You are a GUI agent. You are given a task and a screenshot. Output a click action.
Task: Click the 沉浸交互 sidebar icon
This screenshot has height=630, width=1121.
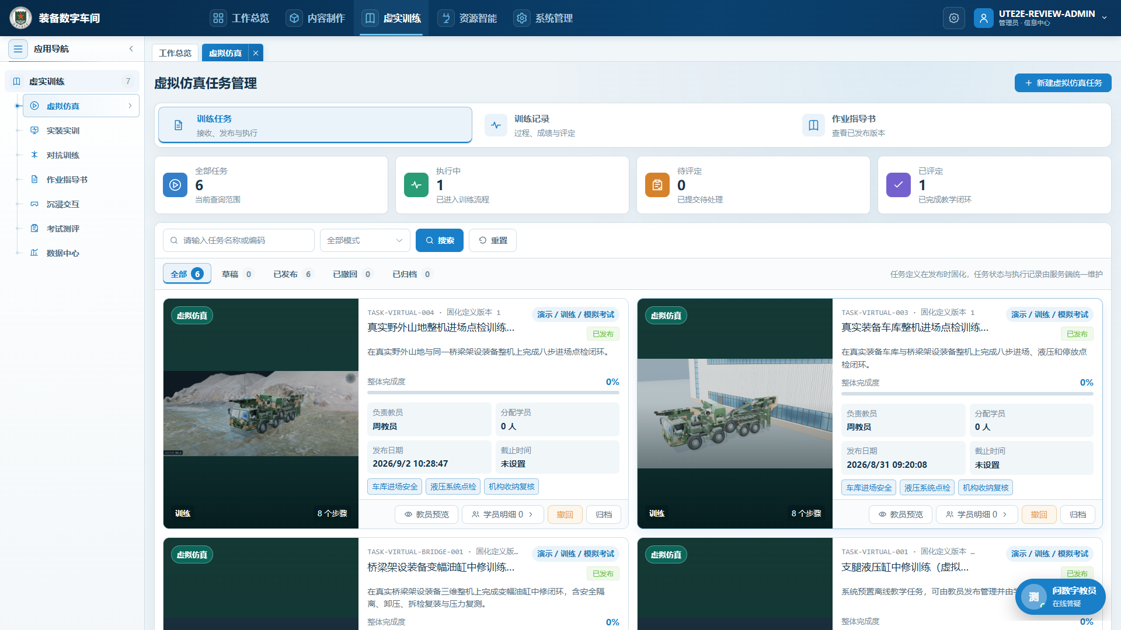(34, 204)
